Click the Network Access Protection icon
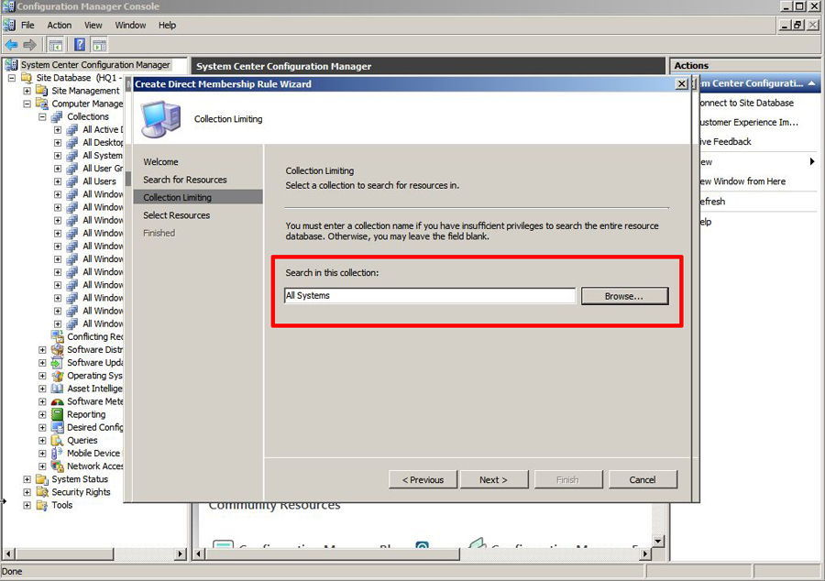This screenshot has height=581, width=825. click(57, 466)
